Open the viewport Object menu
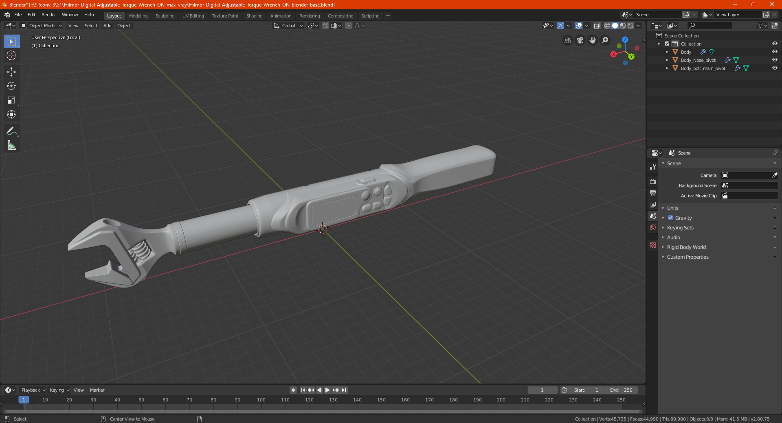The image size is (782, 423). [124, 26]
